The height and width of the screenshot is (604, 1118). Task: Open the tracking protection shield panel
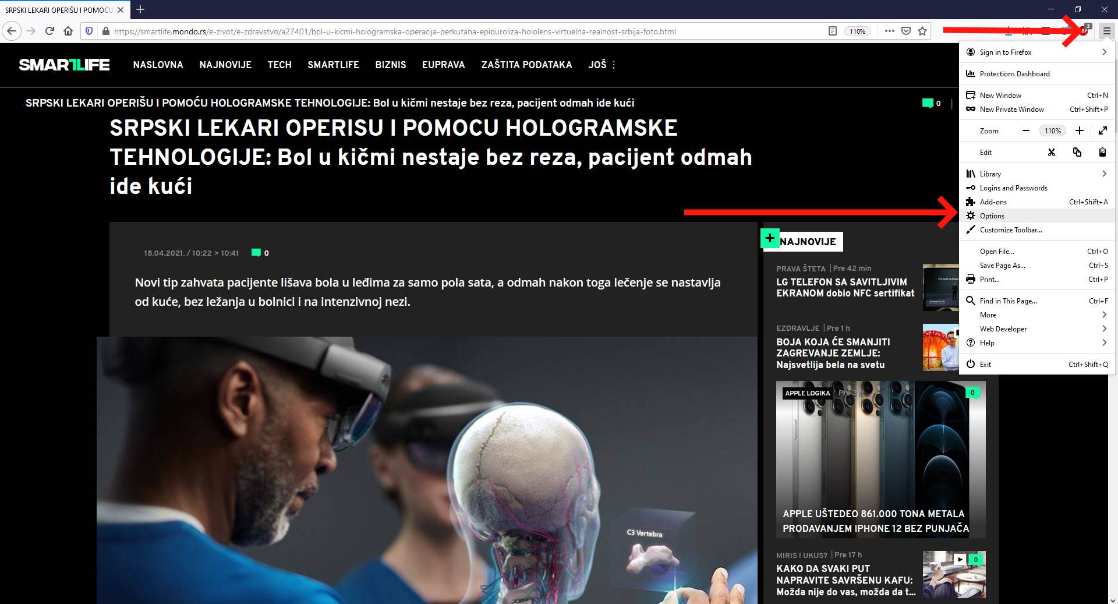click(x=89, y=31)
